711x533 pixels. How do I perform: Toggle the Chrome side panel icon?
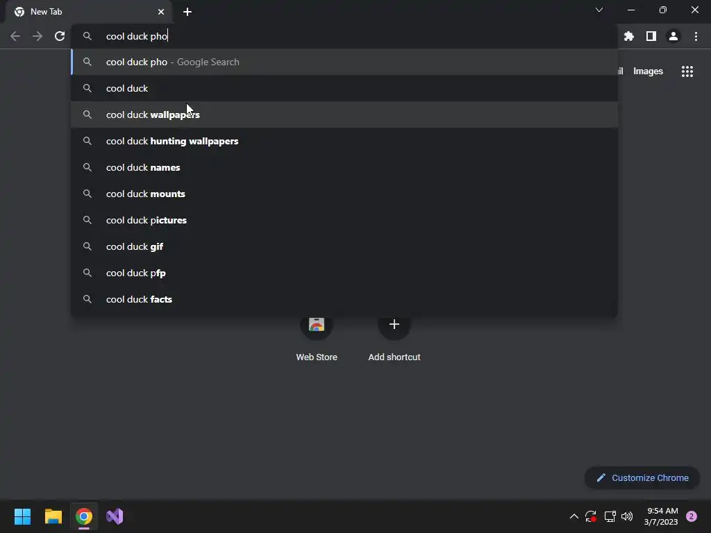(x=651, y=36)
